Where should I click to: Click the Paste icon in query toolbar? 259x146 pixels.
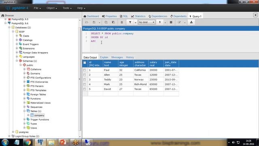[113, 22]
